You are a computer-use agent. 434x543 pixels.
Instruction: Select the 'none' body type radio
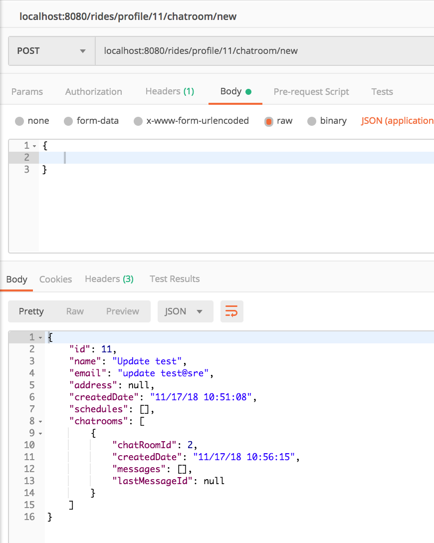(19, 121)
